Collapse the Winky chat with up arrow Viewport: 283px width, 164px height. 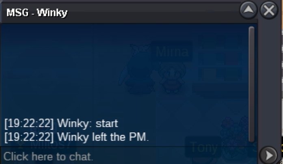point(248,10)
